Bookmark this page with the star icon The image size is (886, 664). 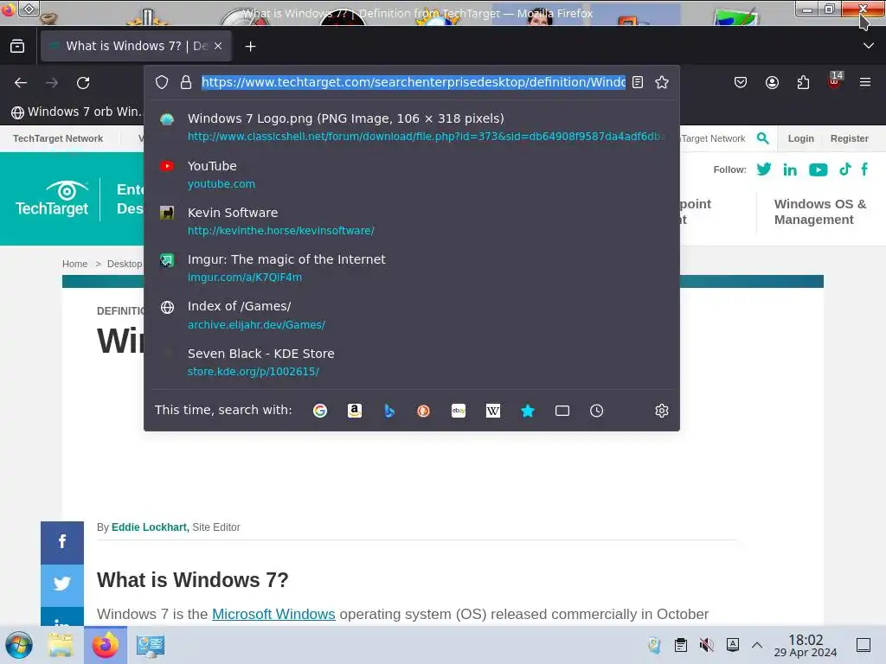coord(662,82)
